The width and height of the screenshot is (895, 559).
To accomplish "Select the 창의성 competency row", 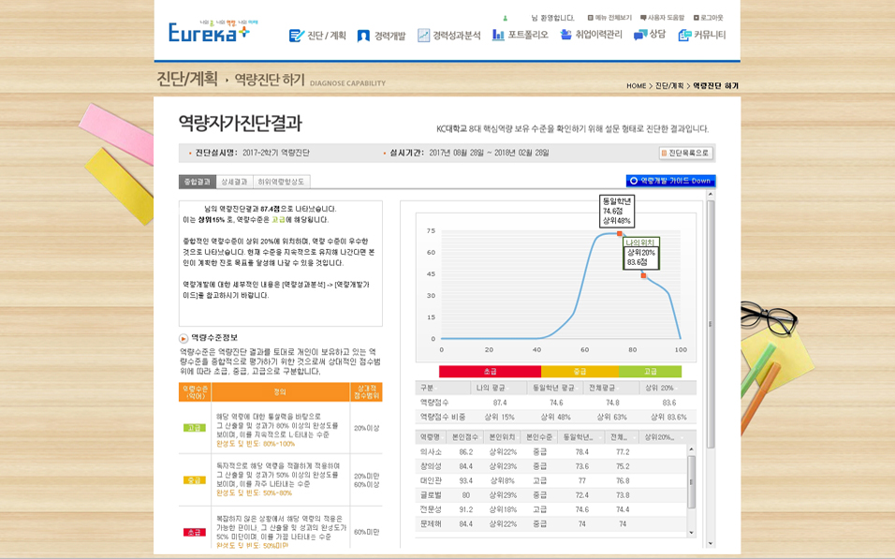I will pyautogui.click(x=551, y=466).
